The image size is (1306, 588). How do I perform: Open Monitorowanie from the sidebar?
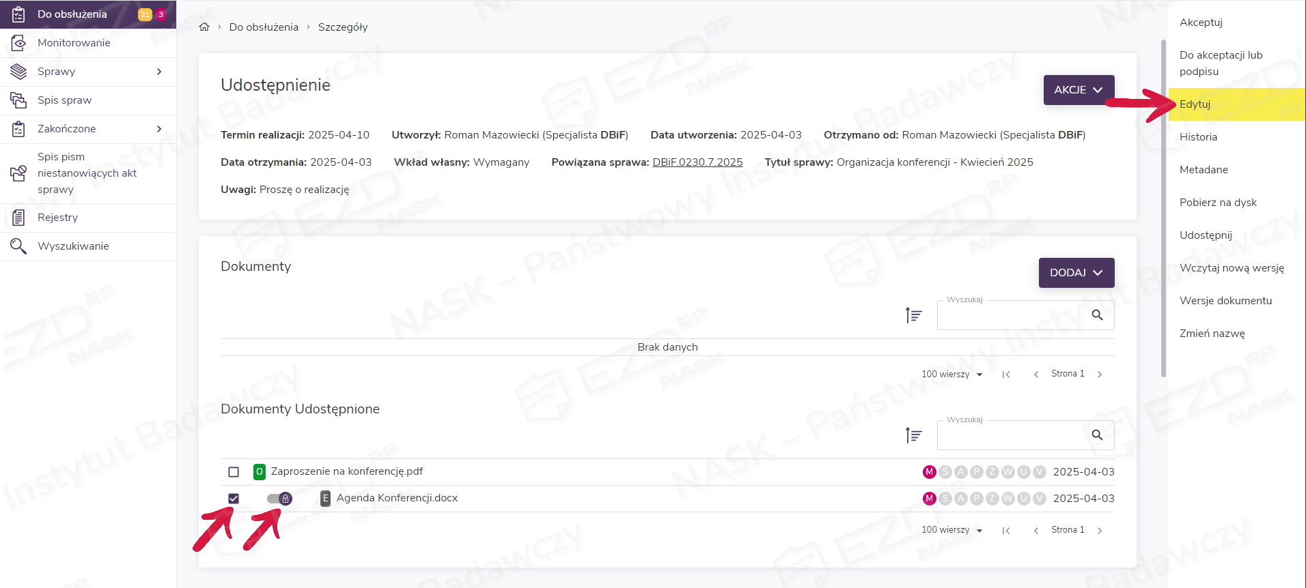(74, 43)
